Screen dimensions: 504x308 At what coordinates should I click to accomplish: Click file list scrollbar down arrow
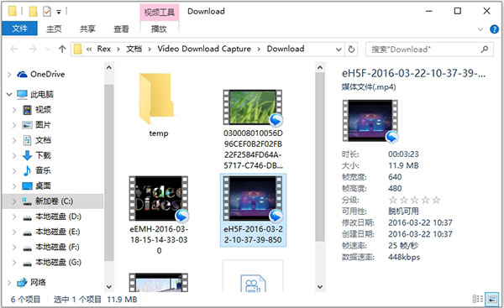[319, 286]
